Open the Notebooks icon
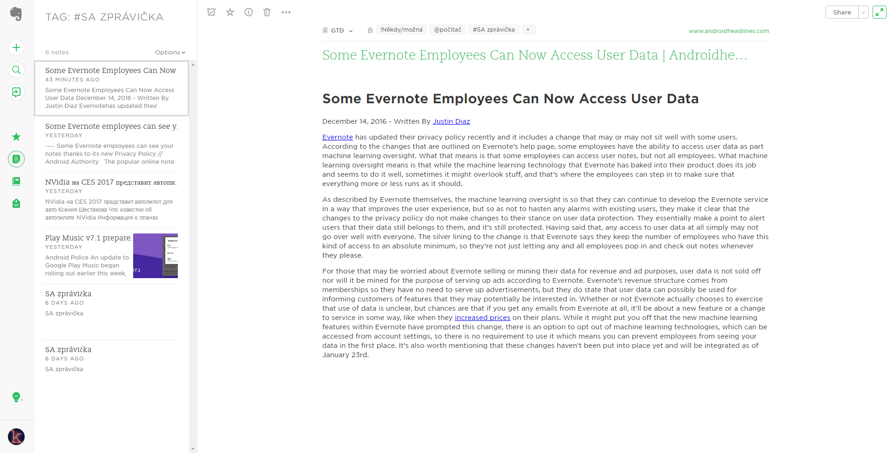Viewport: 894px width, 453px height. 16,181
